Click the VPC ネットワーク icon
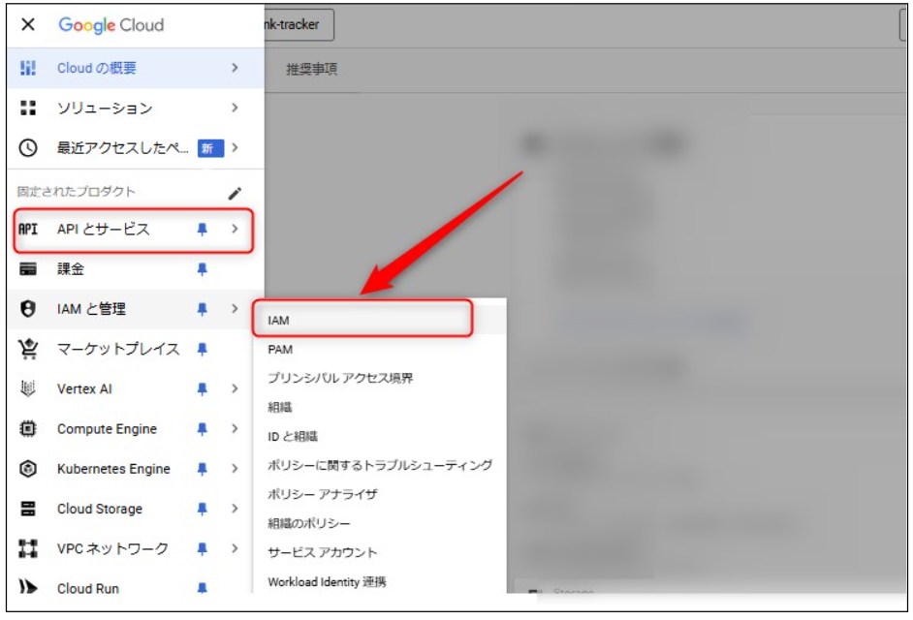 tap(27, 548)
